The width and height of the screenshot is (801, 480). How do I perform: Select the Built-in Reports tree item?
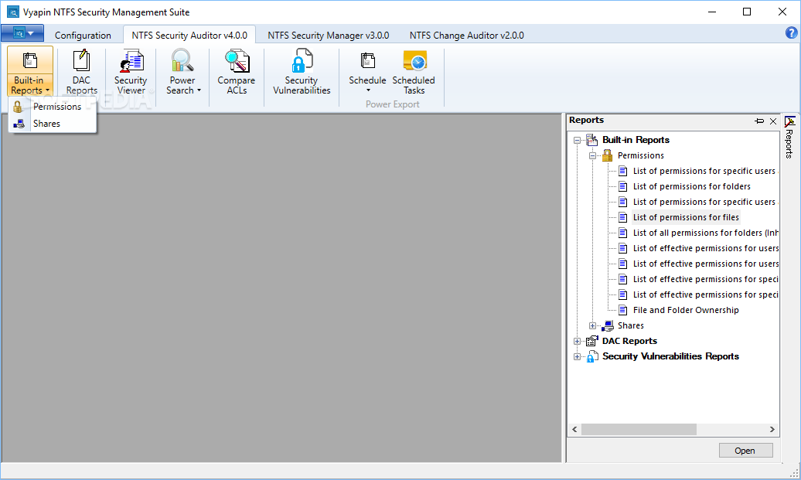(636, 140)
